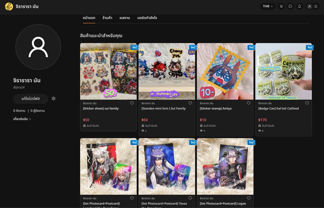This screenshot has width=324, height=208.
Task: Open the Sticker sheet sui family thumbnail
Action: tap(108, 71)
